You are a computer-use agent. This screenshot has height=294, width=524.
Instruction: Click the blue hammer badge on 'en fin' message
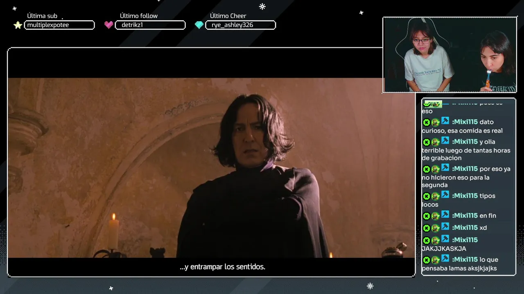click(445, 214)
